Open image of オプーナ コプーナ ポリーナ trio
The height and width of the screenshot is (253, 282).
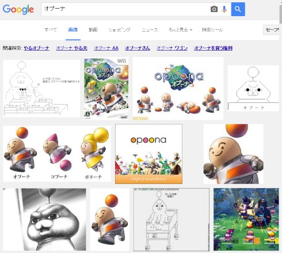[x=57, y=154]
